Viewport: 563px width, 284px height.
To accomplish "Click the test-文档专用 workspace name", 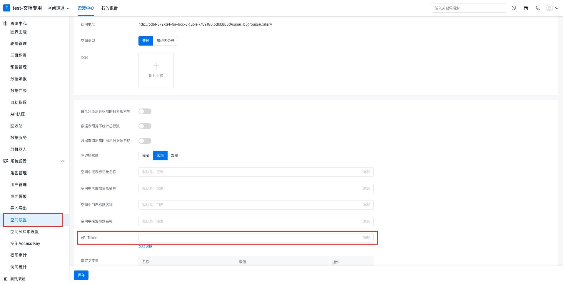I will pos(27,8).
